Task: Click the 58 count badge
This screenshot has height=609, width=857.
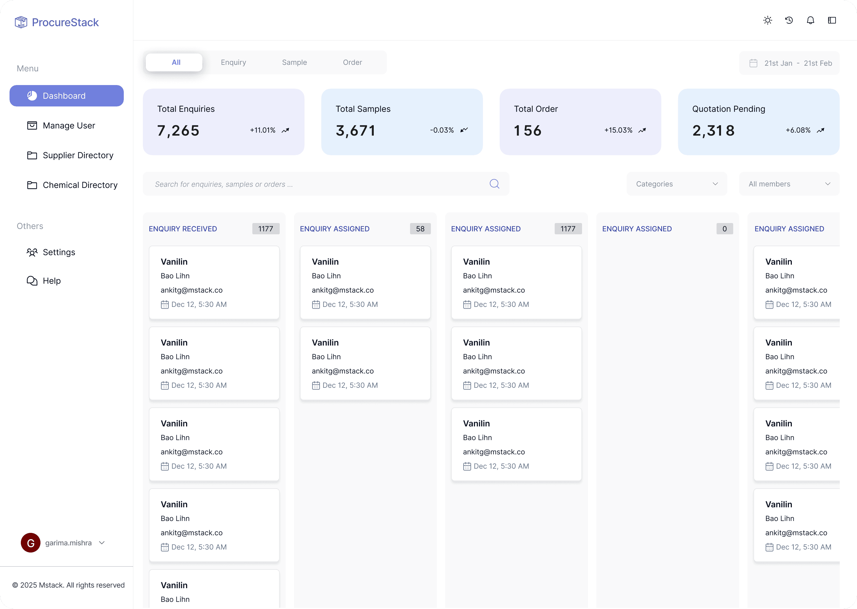Action: coord(420,229)
